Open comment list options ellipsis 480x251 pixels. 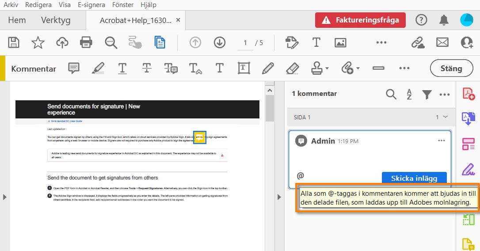pos(445,95)
